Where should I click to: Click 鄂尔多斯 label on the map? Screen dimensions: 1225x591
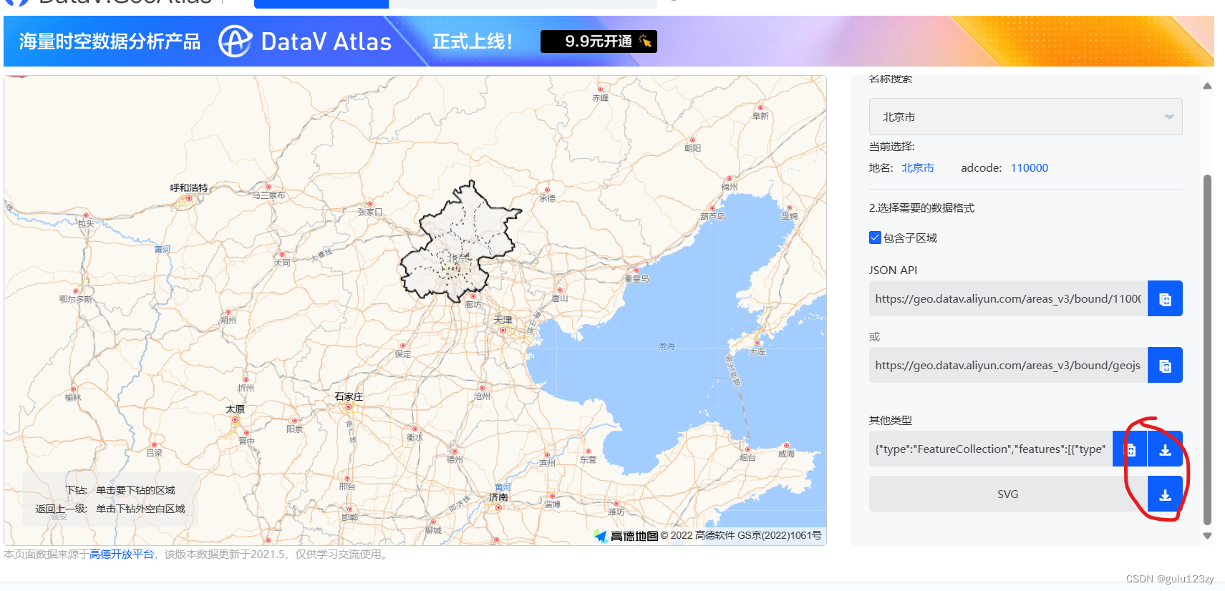pyautogui.click(x=75, y=300)
